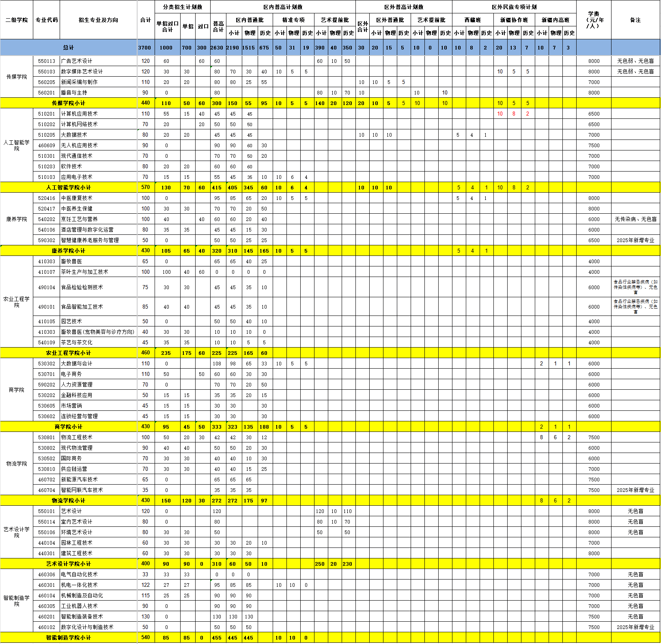Select the 专业代码 header cell

point(47,20)
